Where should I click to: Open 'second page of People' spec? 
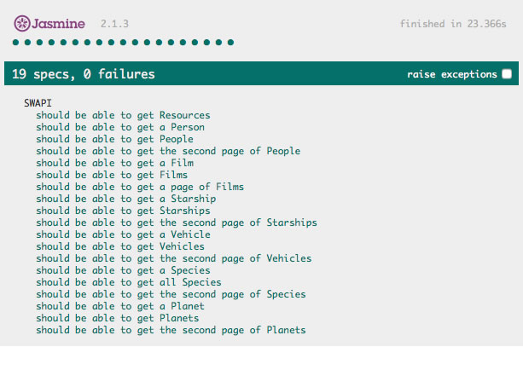(x=168, y=151)
